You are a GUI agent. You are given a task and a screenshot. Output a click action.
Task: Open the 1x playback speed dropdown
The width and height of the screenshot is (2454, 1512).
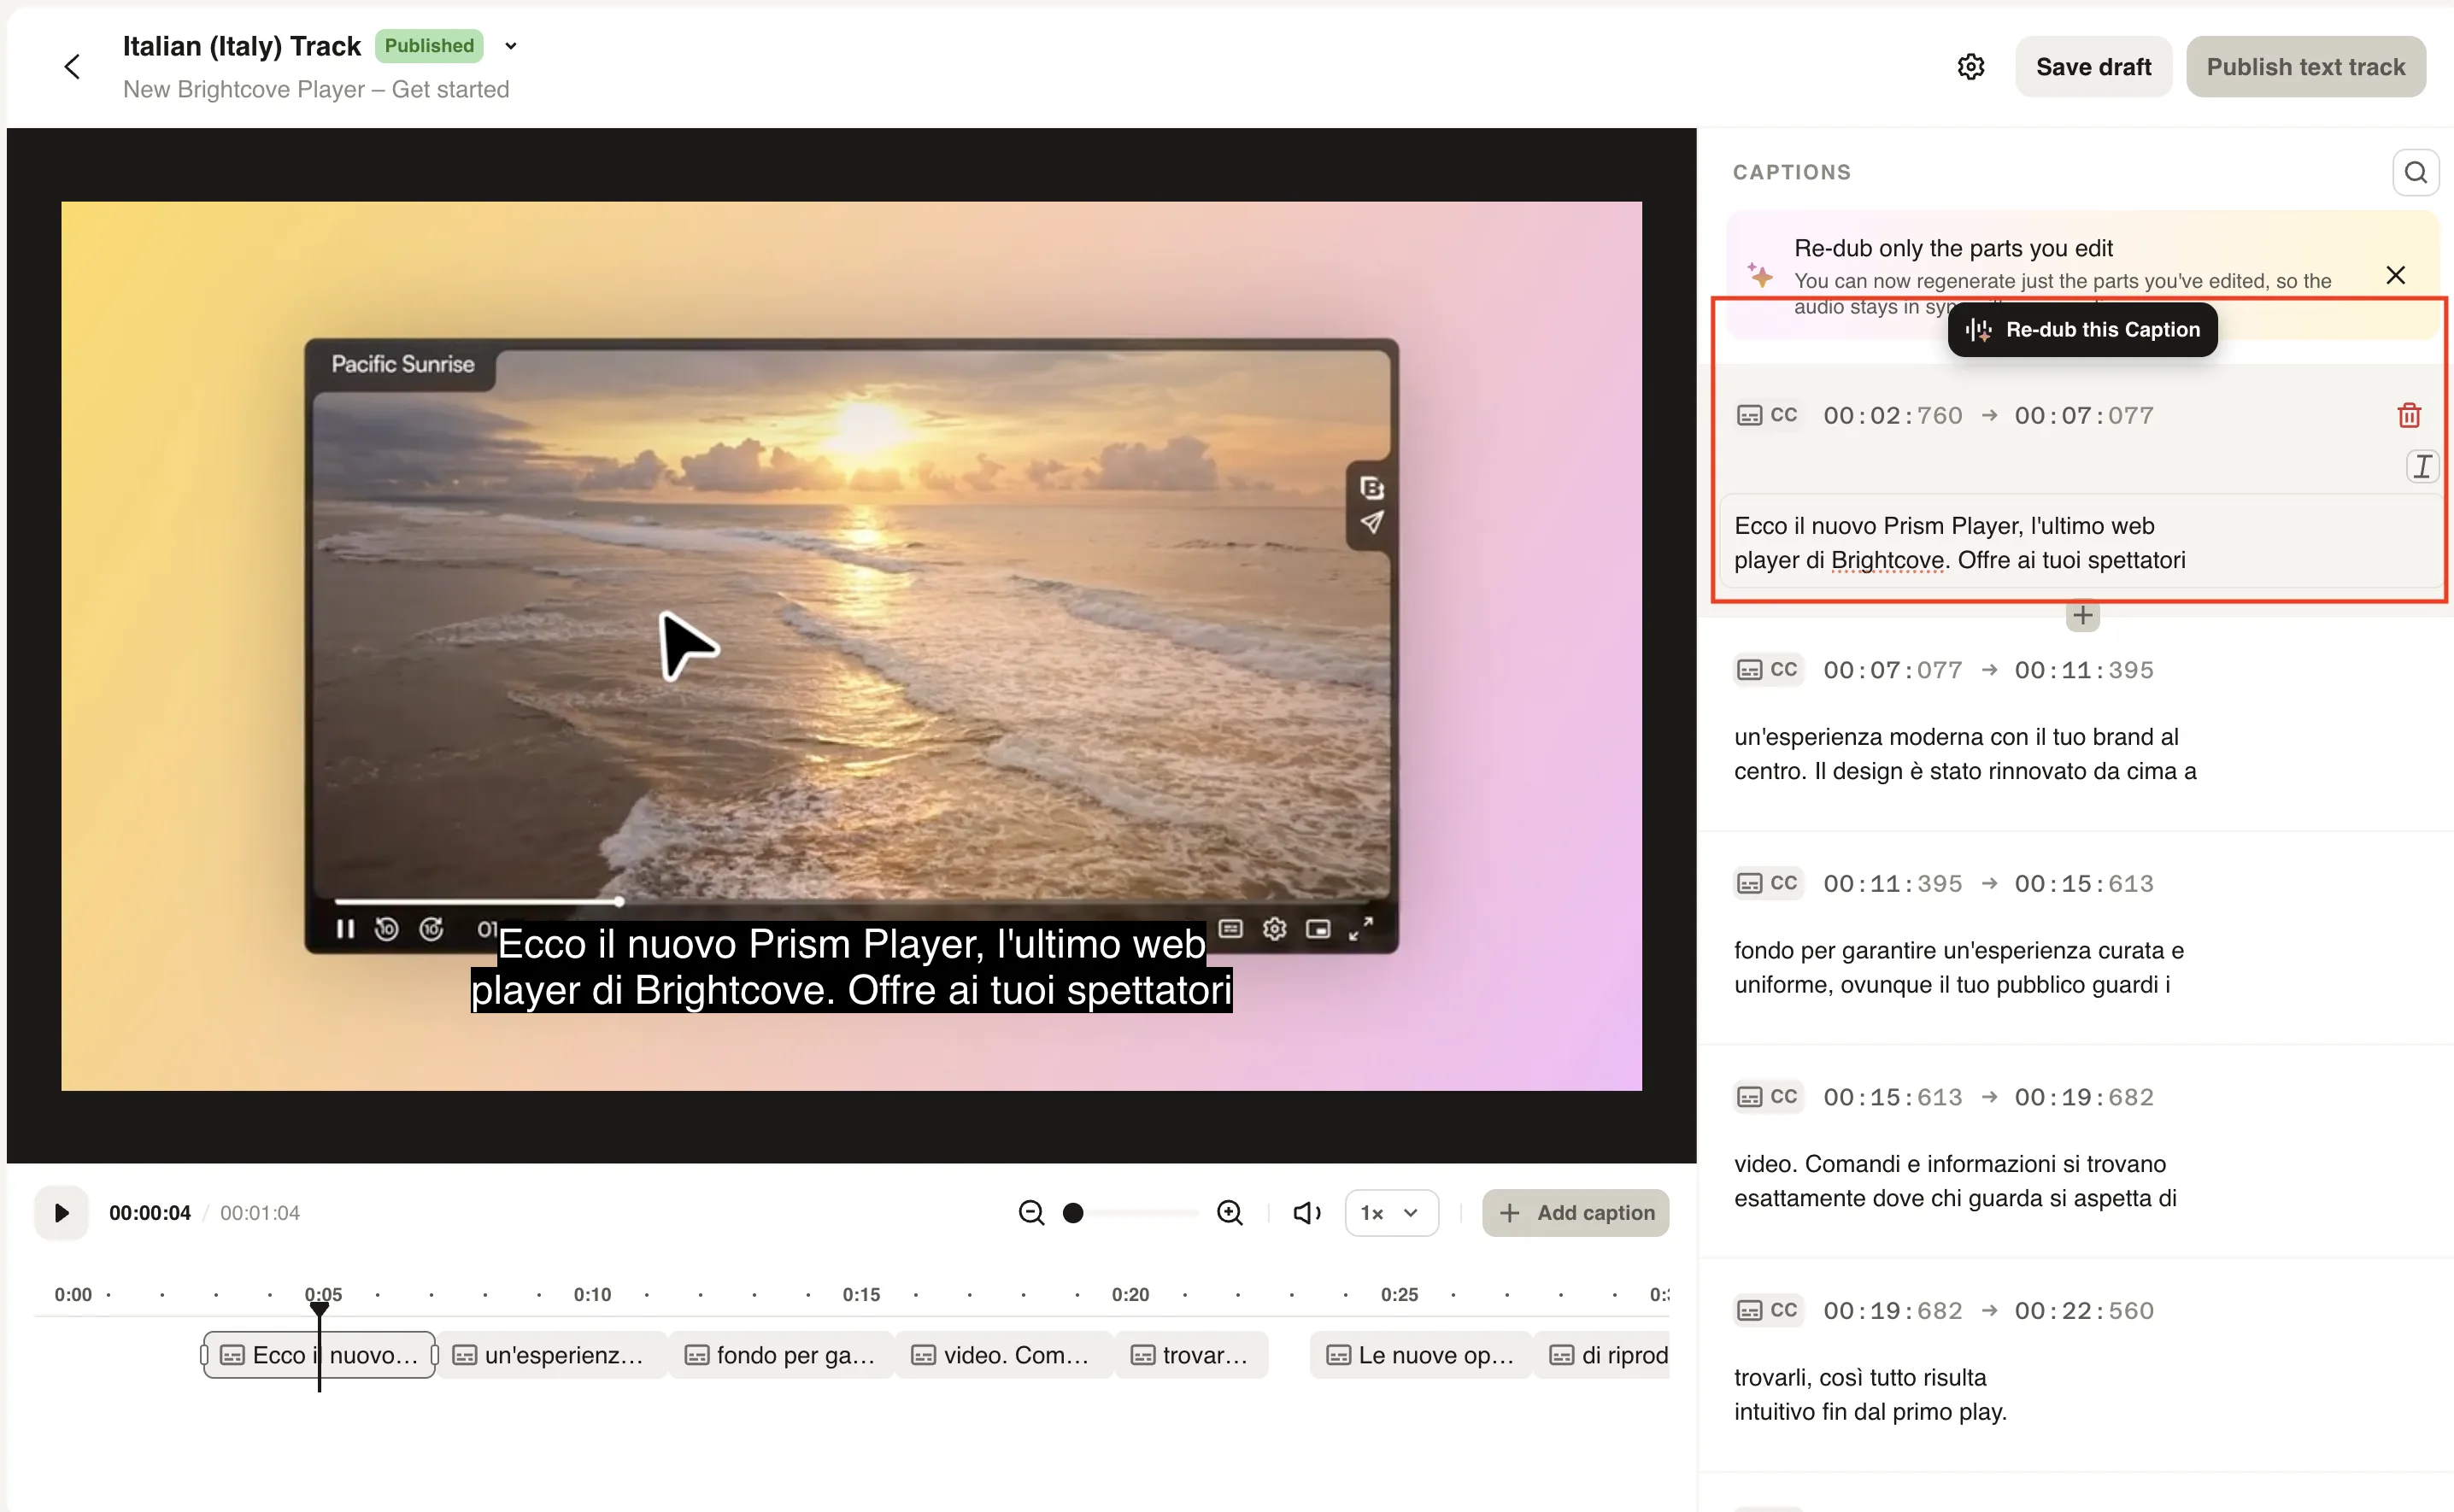(x=1390, y=1213)
